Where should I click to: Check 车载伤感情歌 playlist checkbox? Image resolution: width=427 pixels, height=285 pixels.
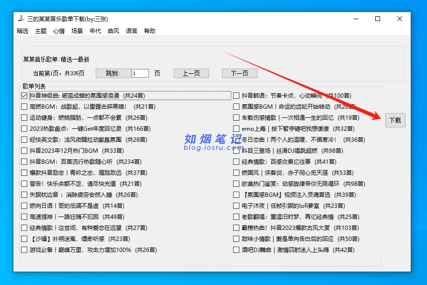(x=236, y=118)
